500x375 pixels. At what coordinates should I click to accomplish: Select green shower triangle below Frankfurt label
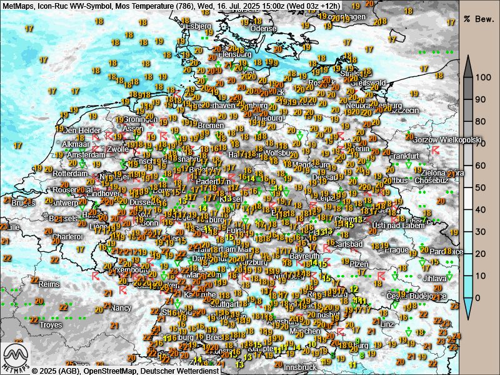[408, 164]
